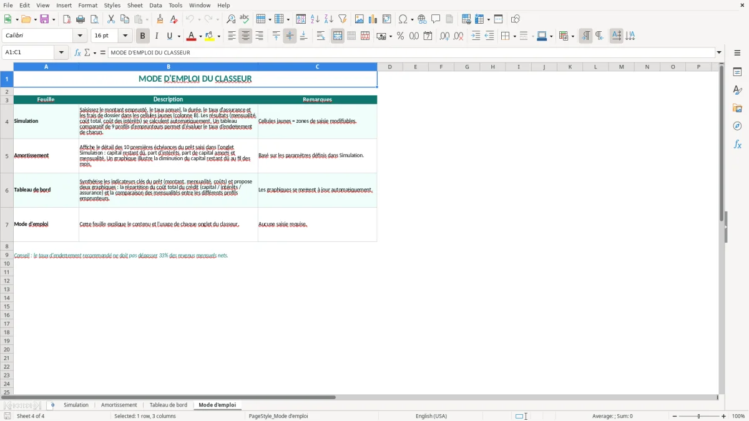Sort descending Z to A
Screen dimensions: 749x421
pos(329,19)
